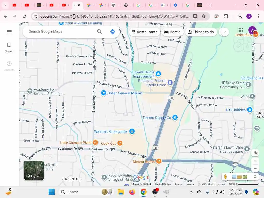Expand the imagery strip at bottom right
Viewport: 264px width, 198px height.
[255, 177]
